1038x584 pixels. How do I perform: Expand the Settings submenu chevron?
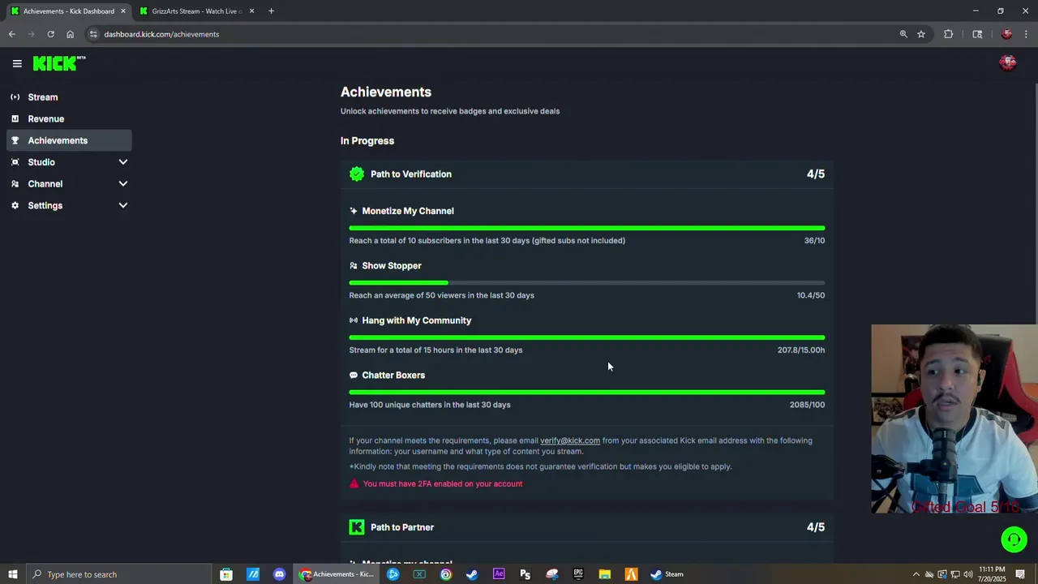click(123, 205)
